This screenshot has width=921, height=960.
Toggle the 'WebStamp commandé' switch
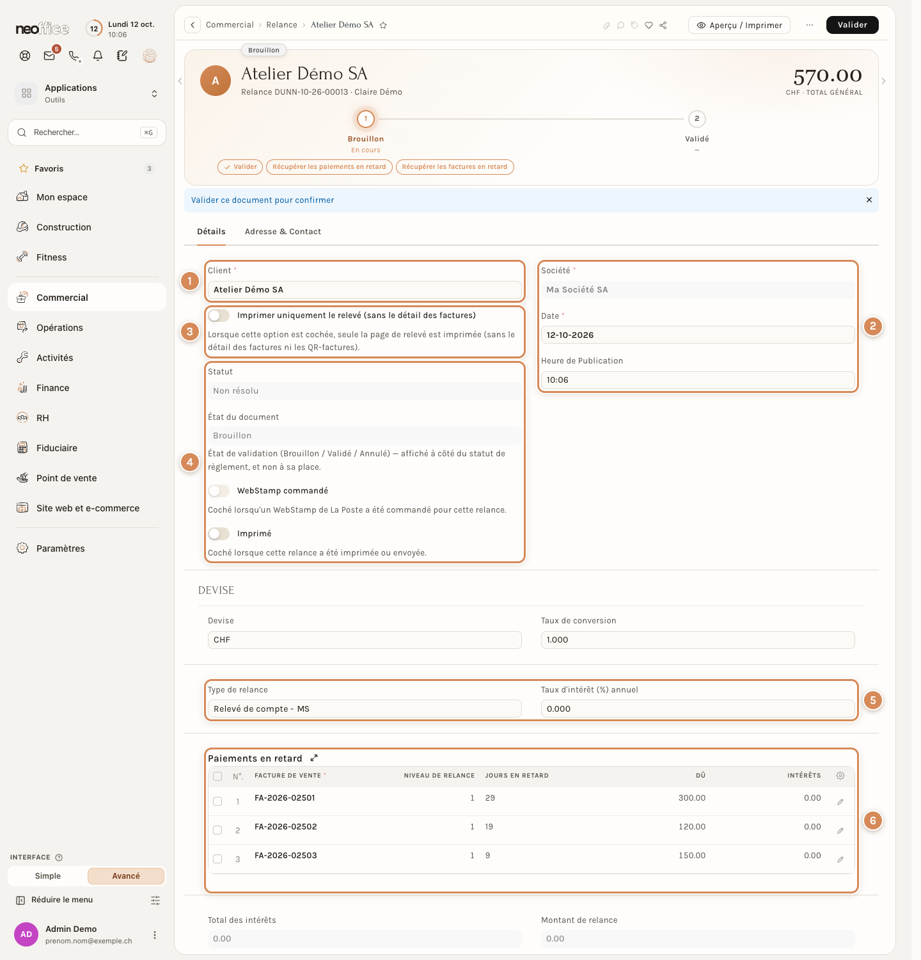pos(219,491)
